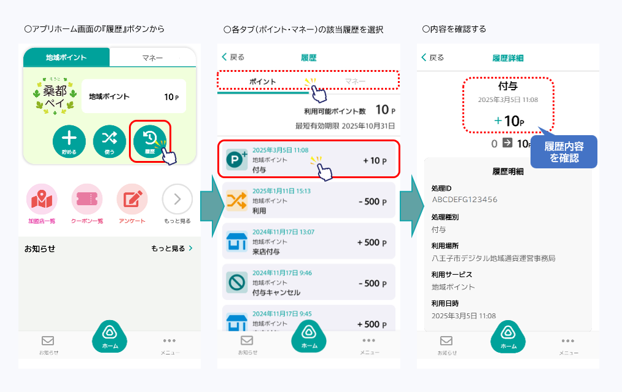This screenshot has width=622, height=392.
Task: Switch to マネー tab on home card
Action: pos(152,58)
